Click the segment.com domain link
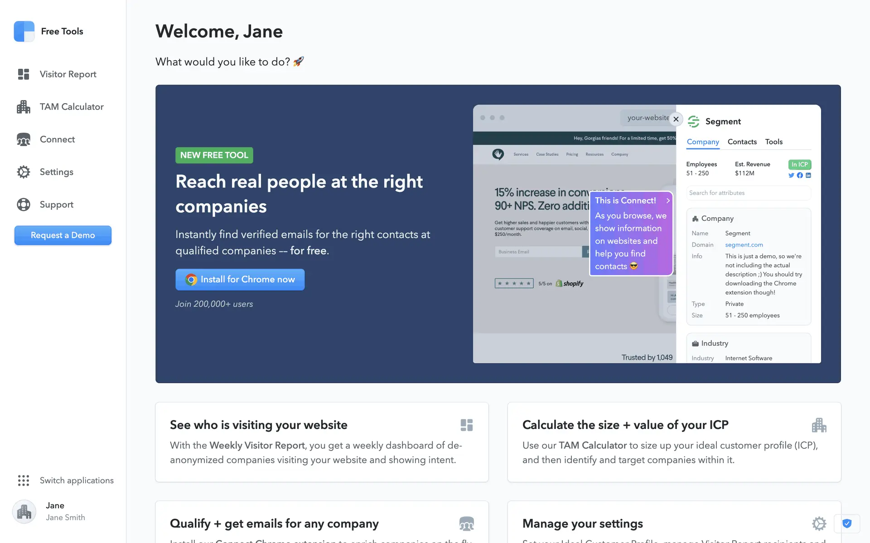Screen dimensions: 870x543 [744, 245]
